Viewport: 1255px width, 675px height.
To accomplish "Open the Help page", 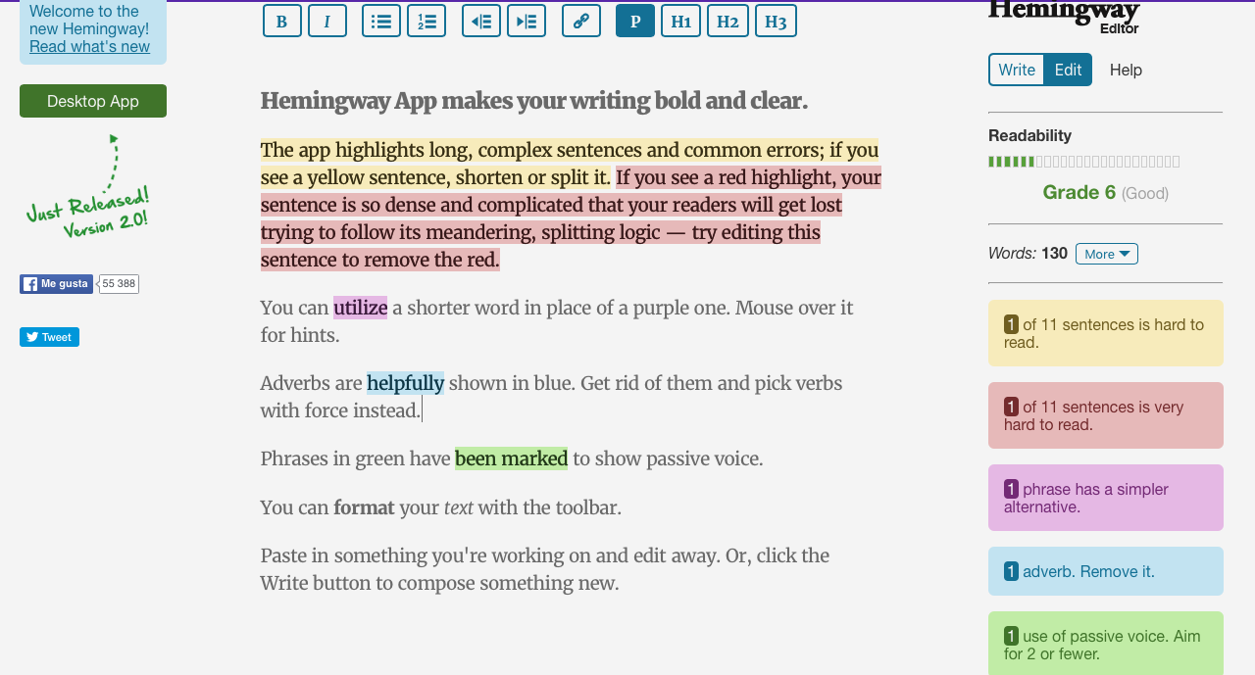I will point(1126,70).
